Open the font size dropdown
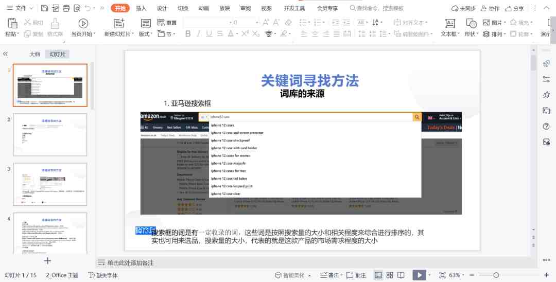Image resolution: width=556 pixels, height=282 pixels. [x=257, y=22]
